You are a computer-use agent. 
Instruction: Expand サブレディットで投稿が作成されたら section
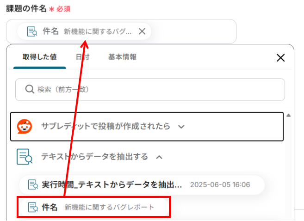point(147,127)
